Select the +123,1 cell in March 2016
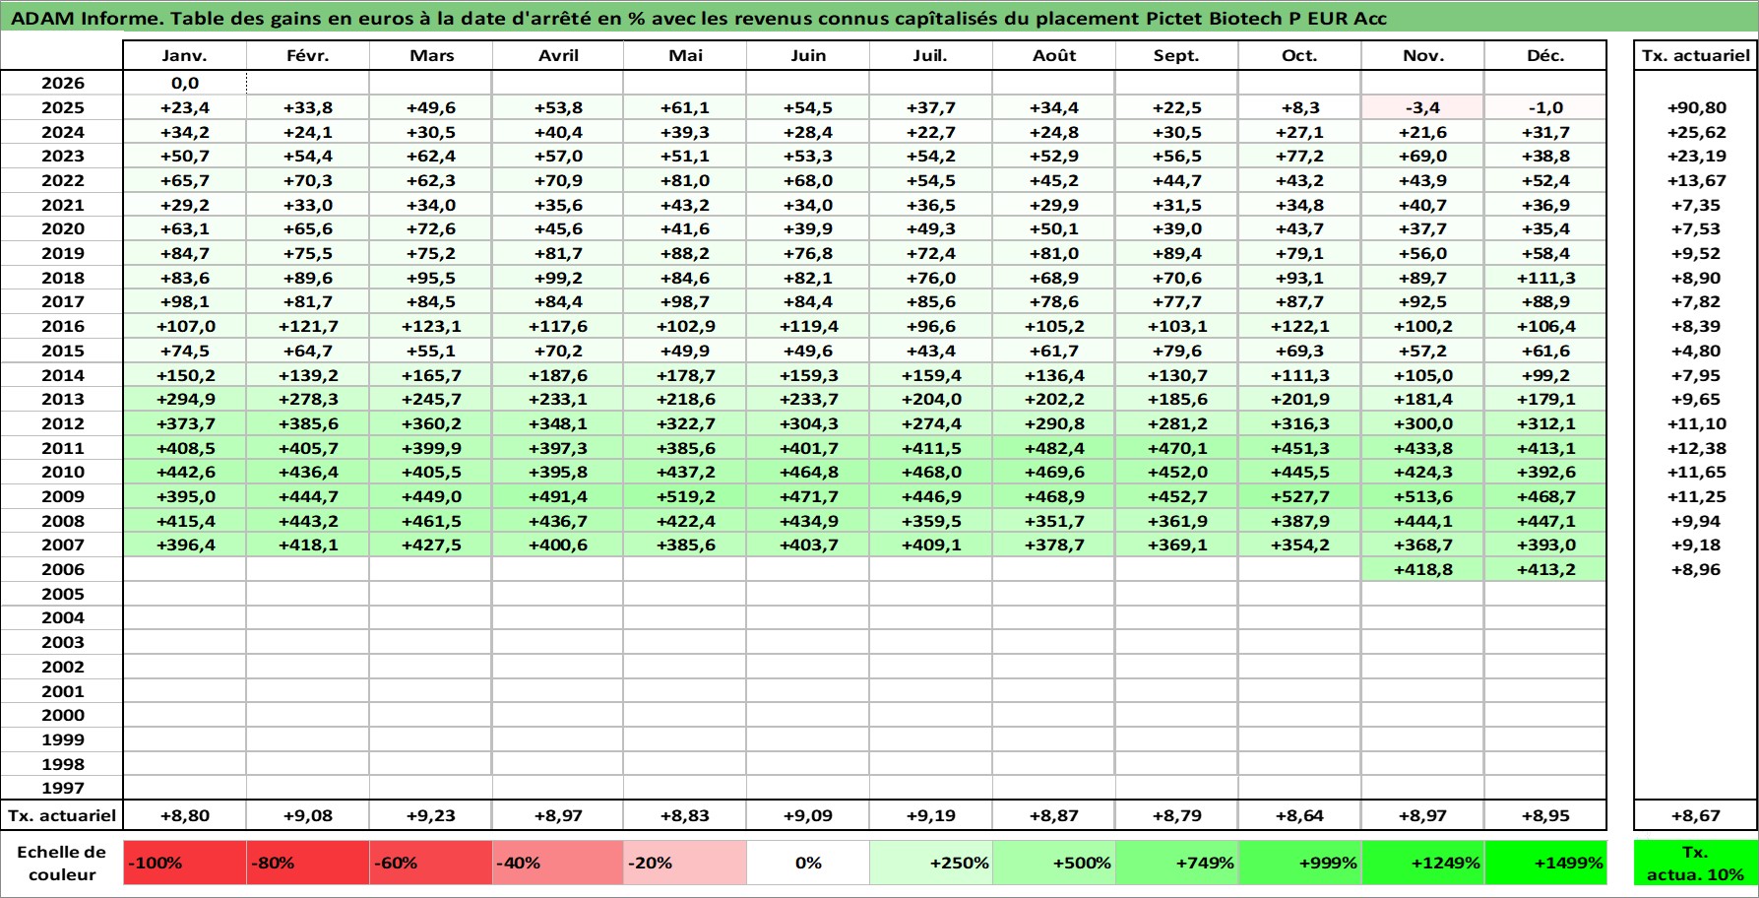1759x898 pixels. click(x=431, y=326)
